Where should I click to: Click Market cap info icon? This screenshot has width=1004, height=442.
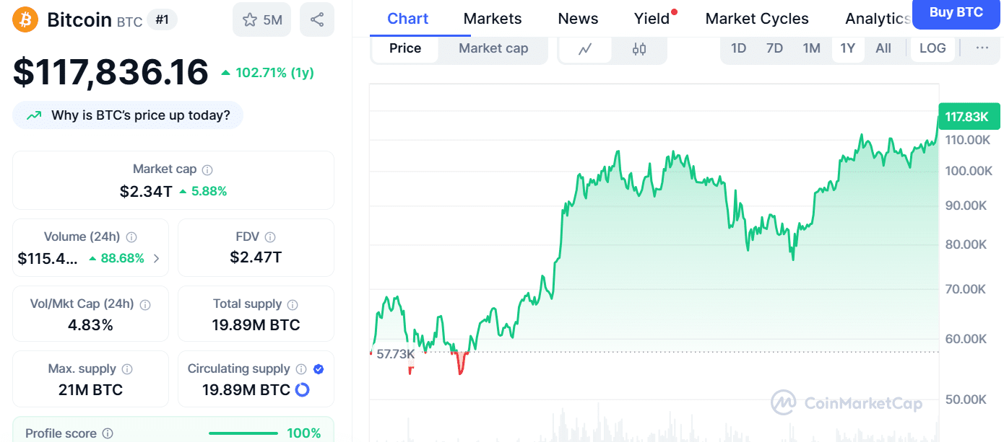coord(207,170)
